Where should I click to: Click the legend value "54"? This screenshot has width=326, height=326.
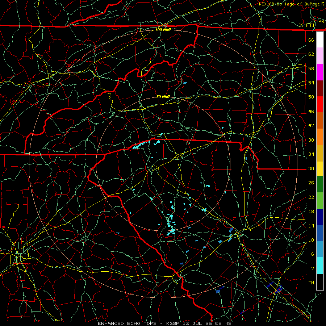click(x=311, y=83)
